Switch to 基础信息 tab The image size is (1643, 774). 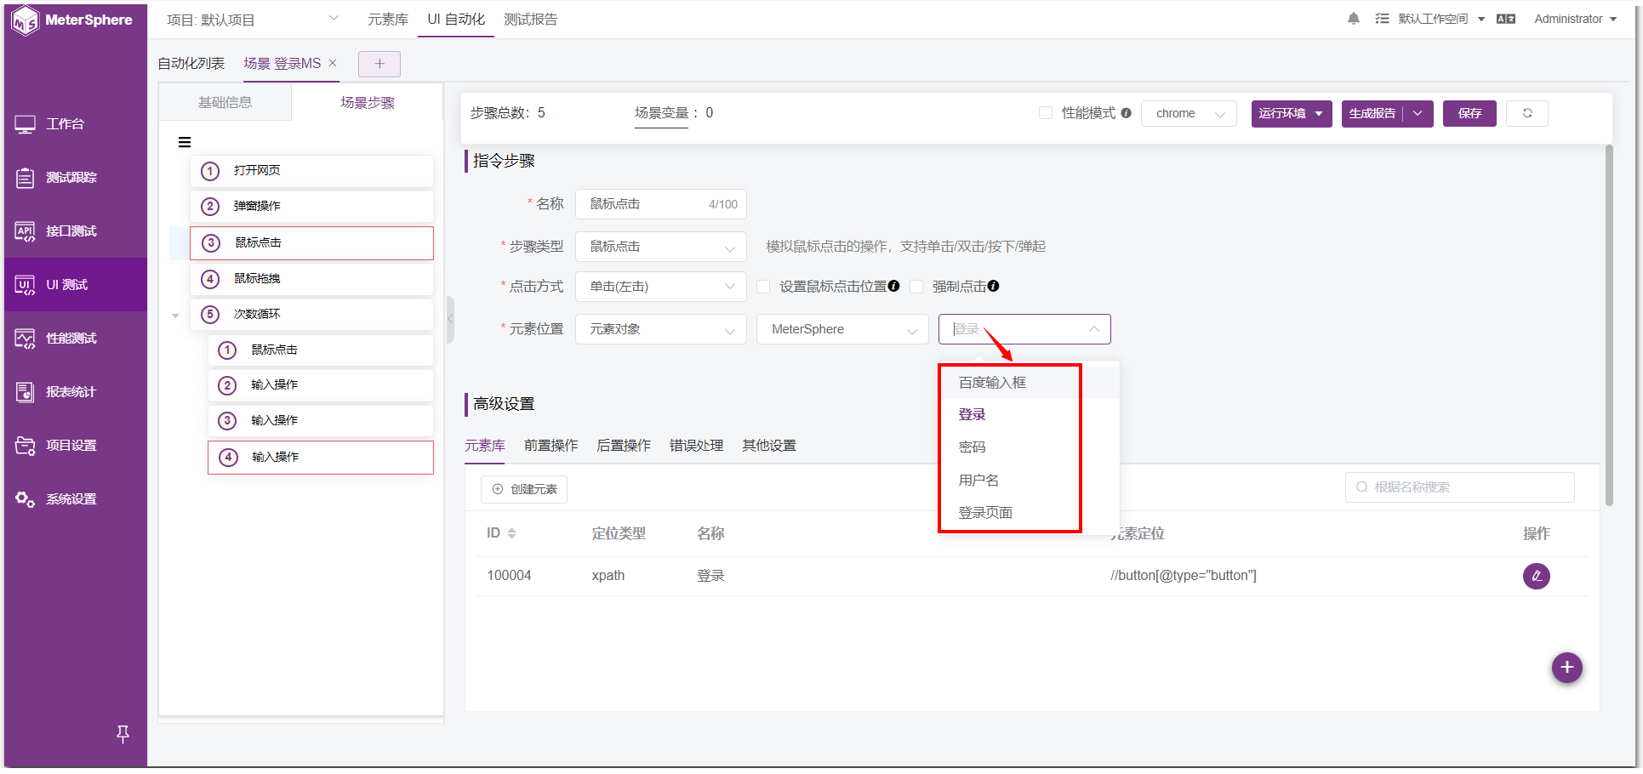(x=225, y=103)
